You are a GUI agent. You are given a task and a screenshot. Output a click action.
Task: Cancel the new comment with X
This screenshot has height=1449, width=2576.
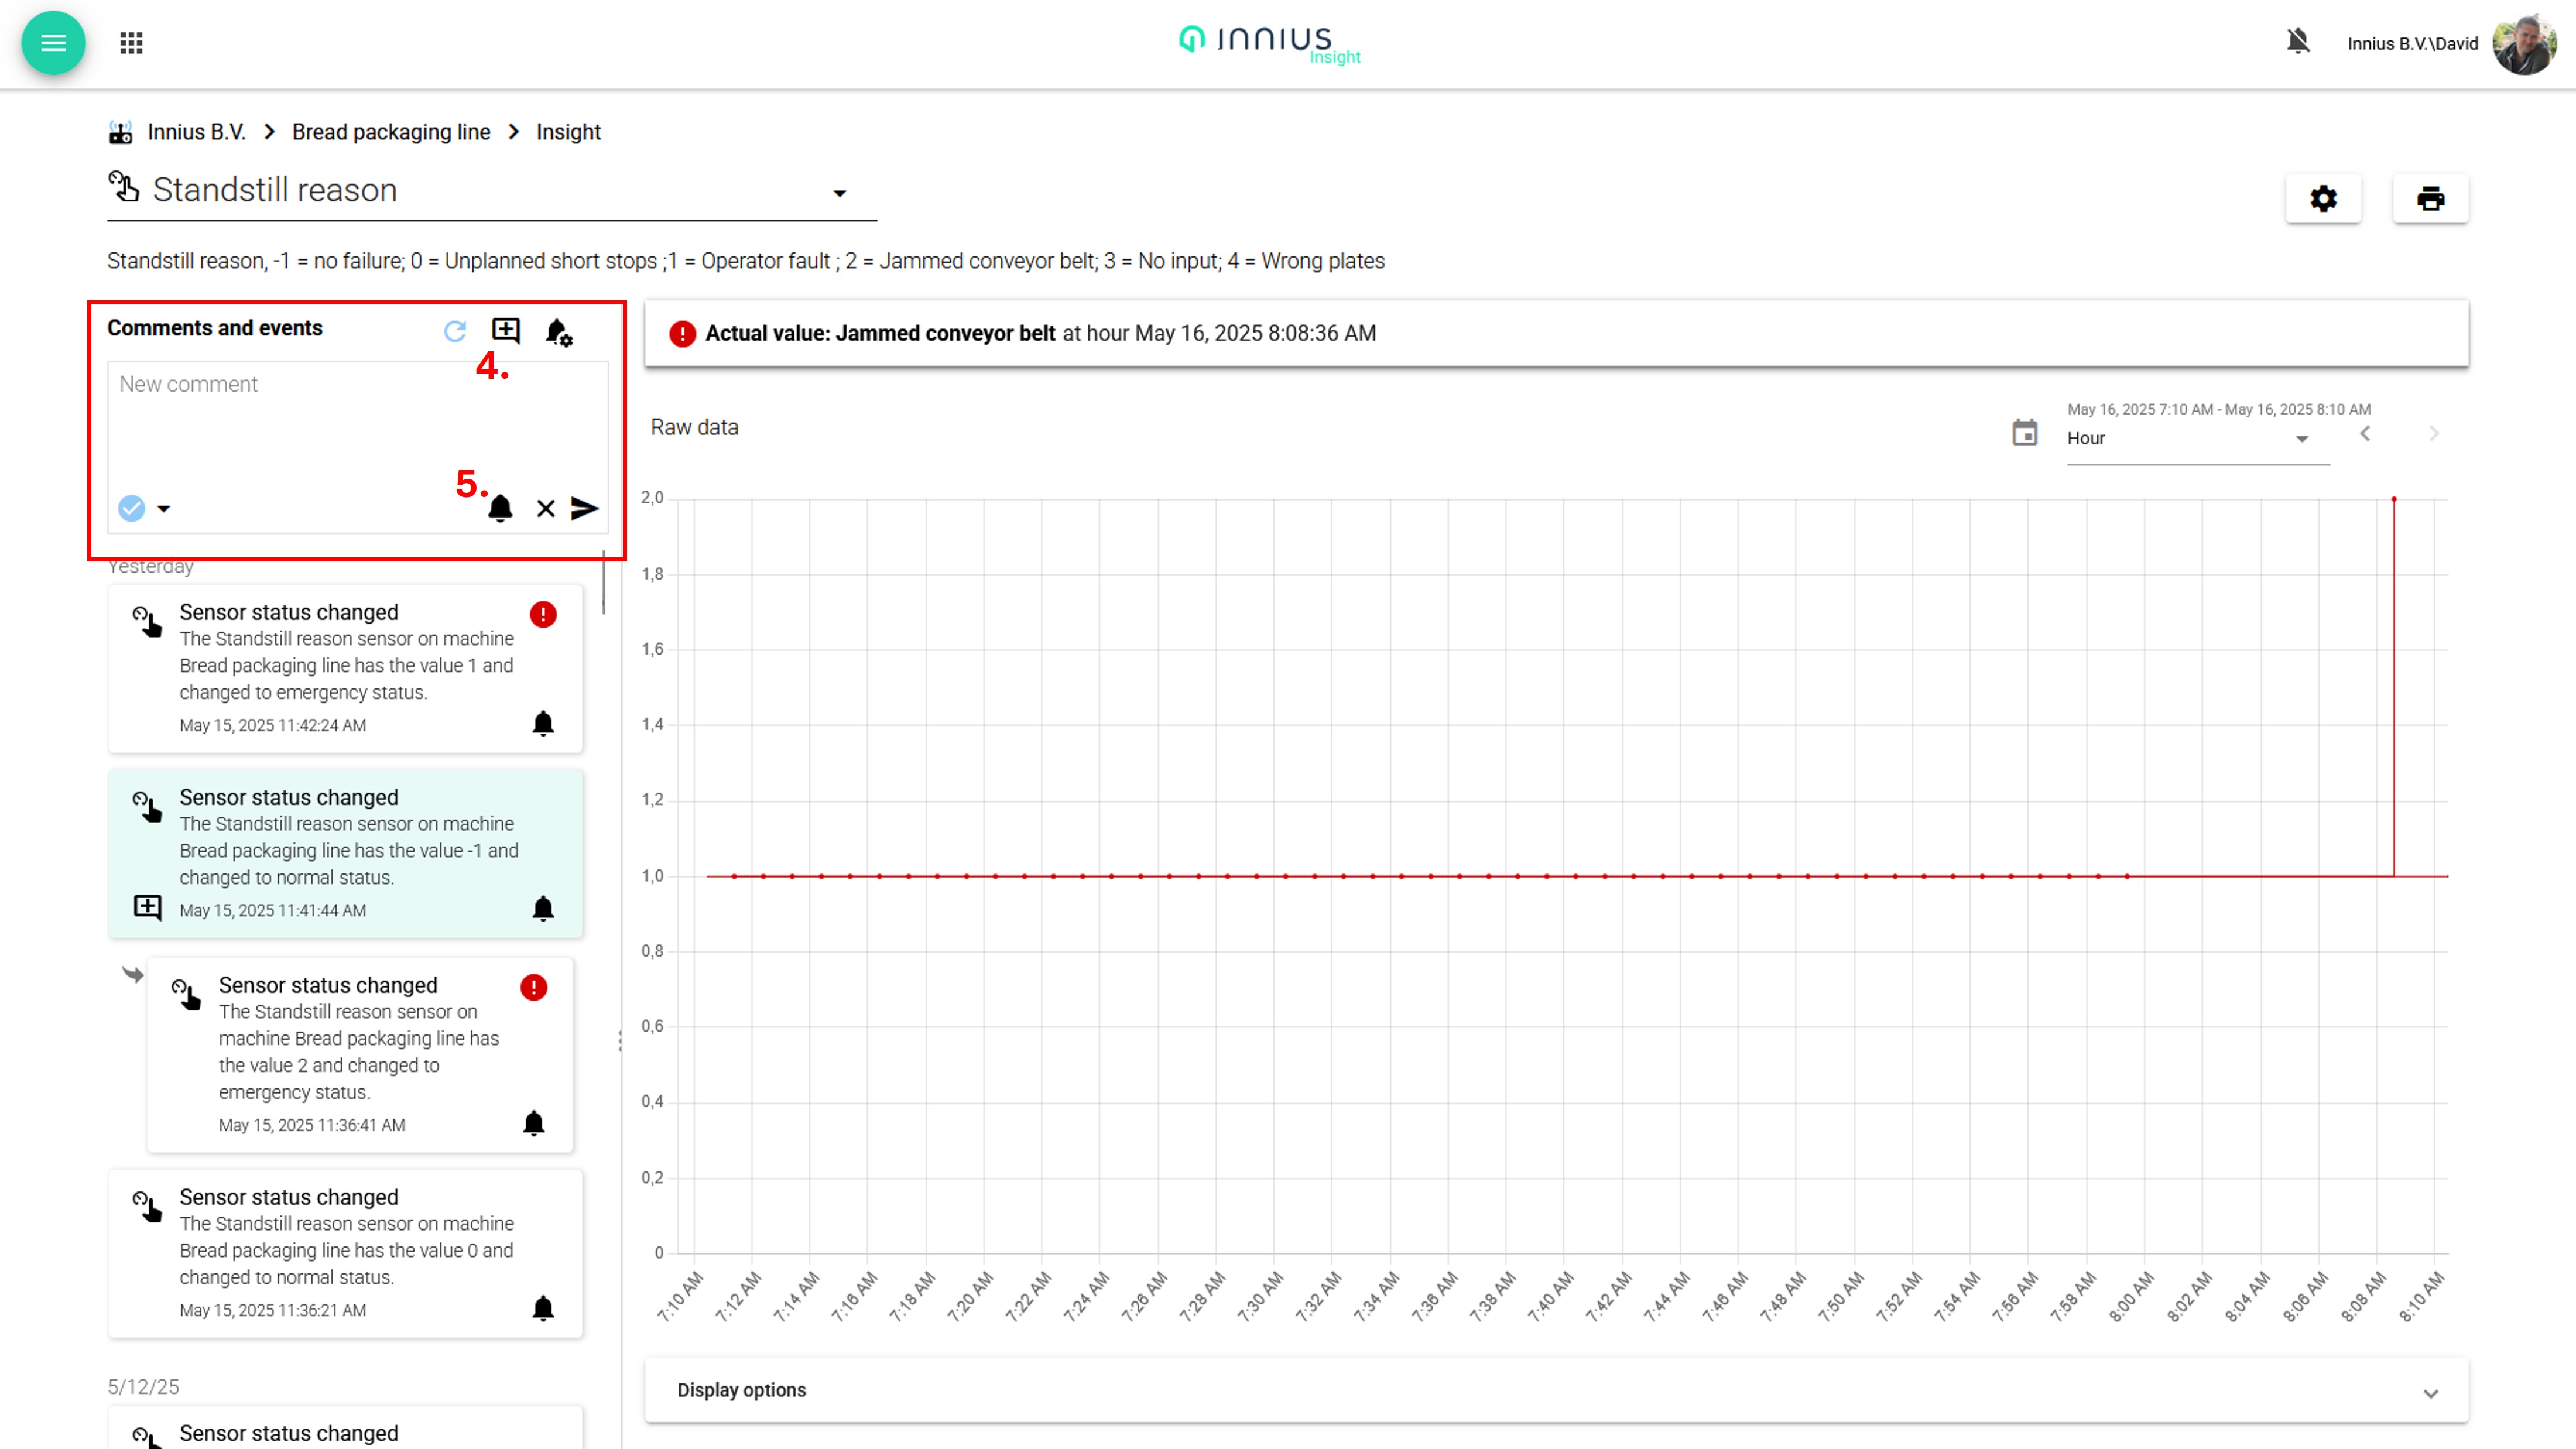pos(545,509)
